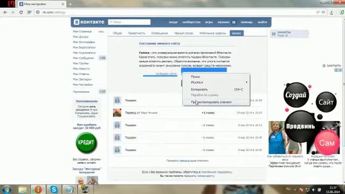Screen dimensions: 345x194
Task: Switch to the Мобильные сервисы tab
Action: click(212, 33)
